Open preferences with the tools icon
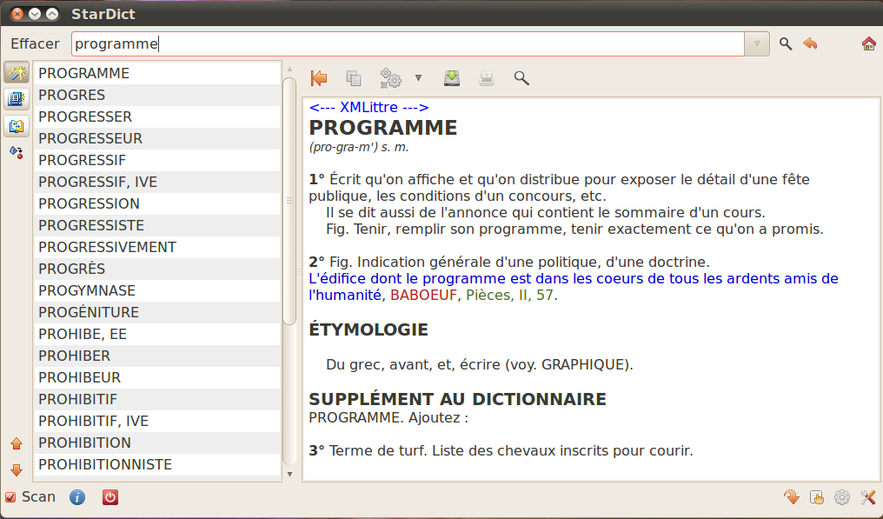This screenshot has height=519, width=883. click(867, 497)
